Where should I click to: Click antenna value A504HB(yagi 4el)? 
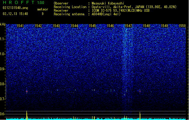pos(106,14)
